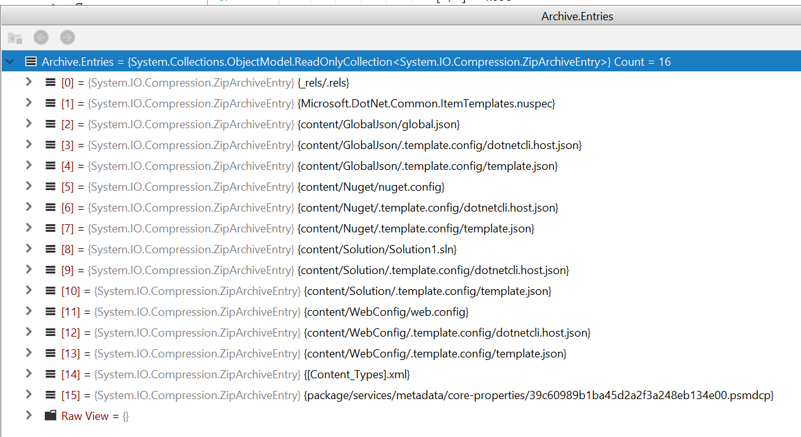Expand entry [8] Solution1.sln
801x437 pixels.
(28, 249)
